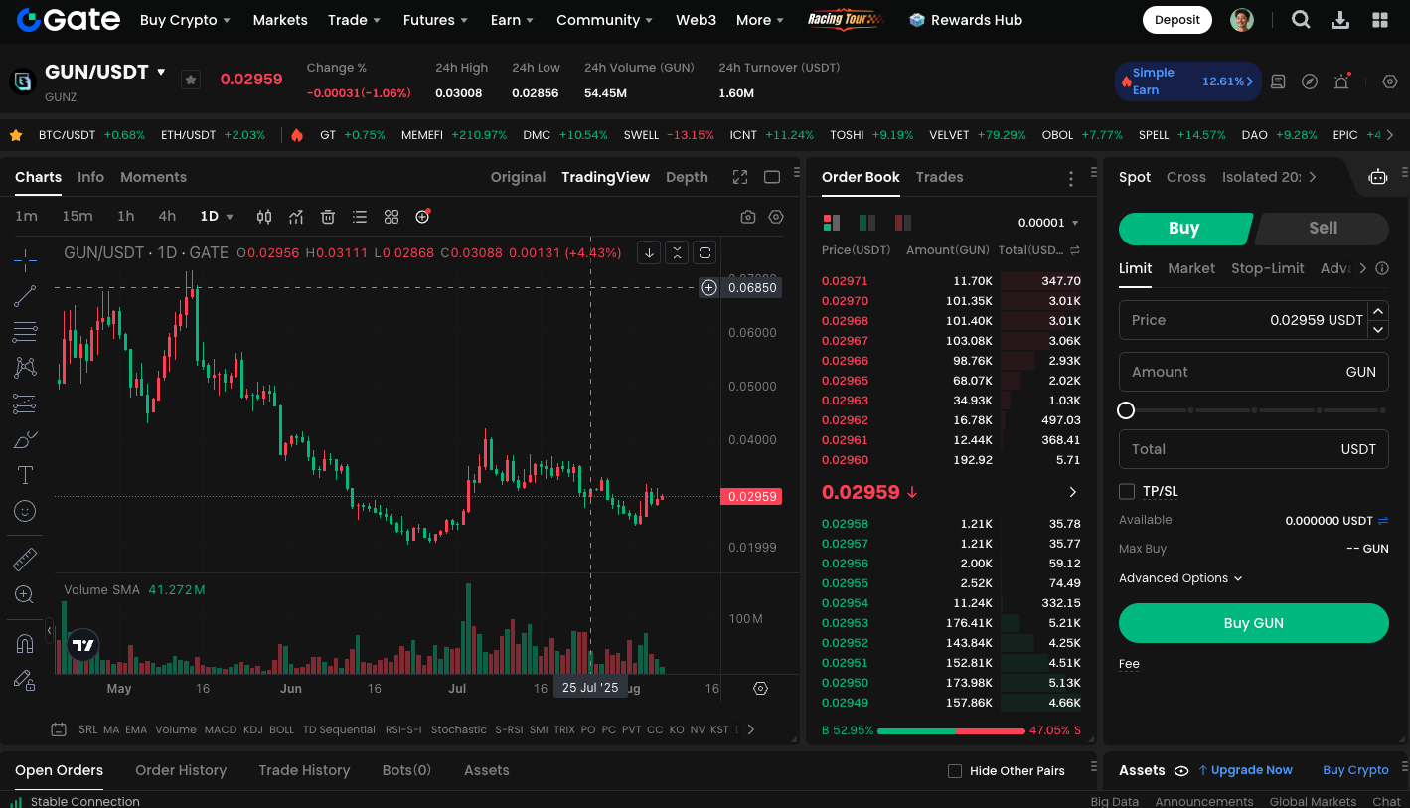Open the compass guide icon
Screen dimensions: 1410x808
pyautogui.click(x=1310, y=81)
